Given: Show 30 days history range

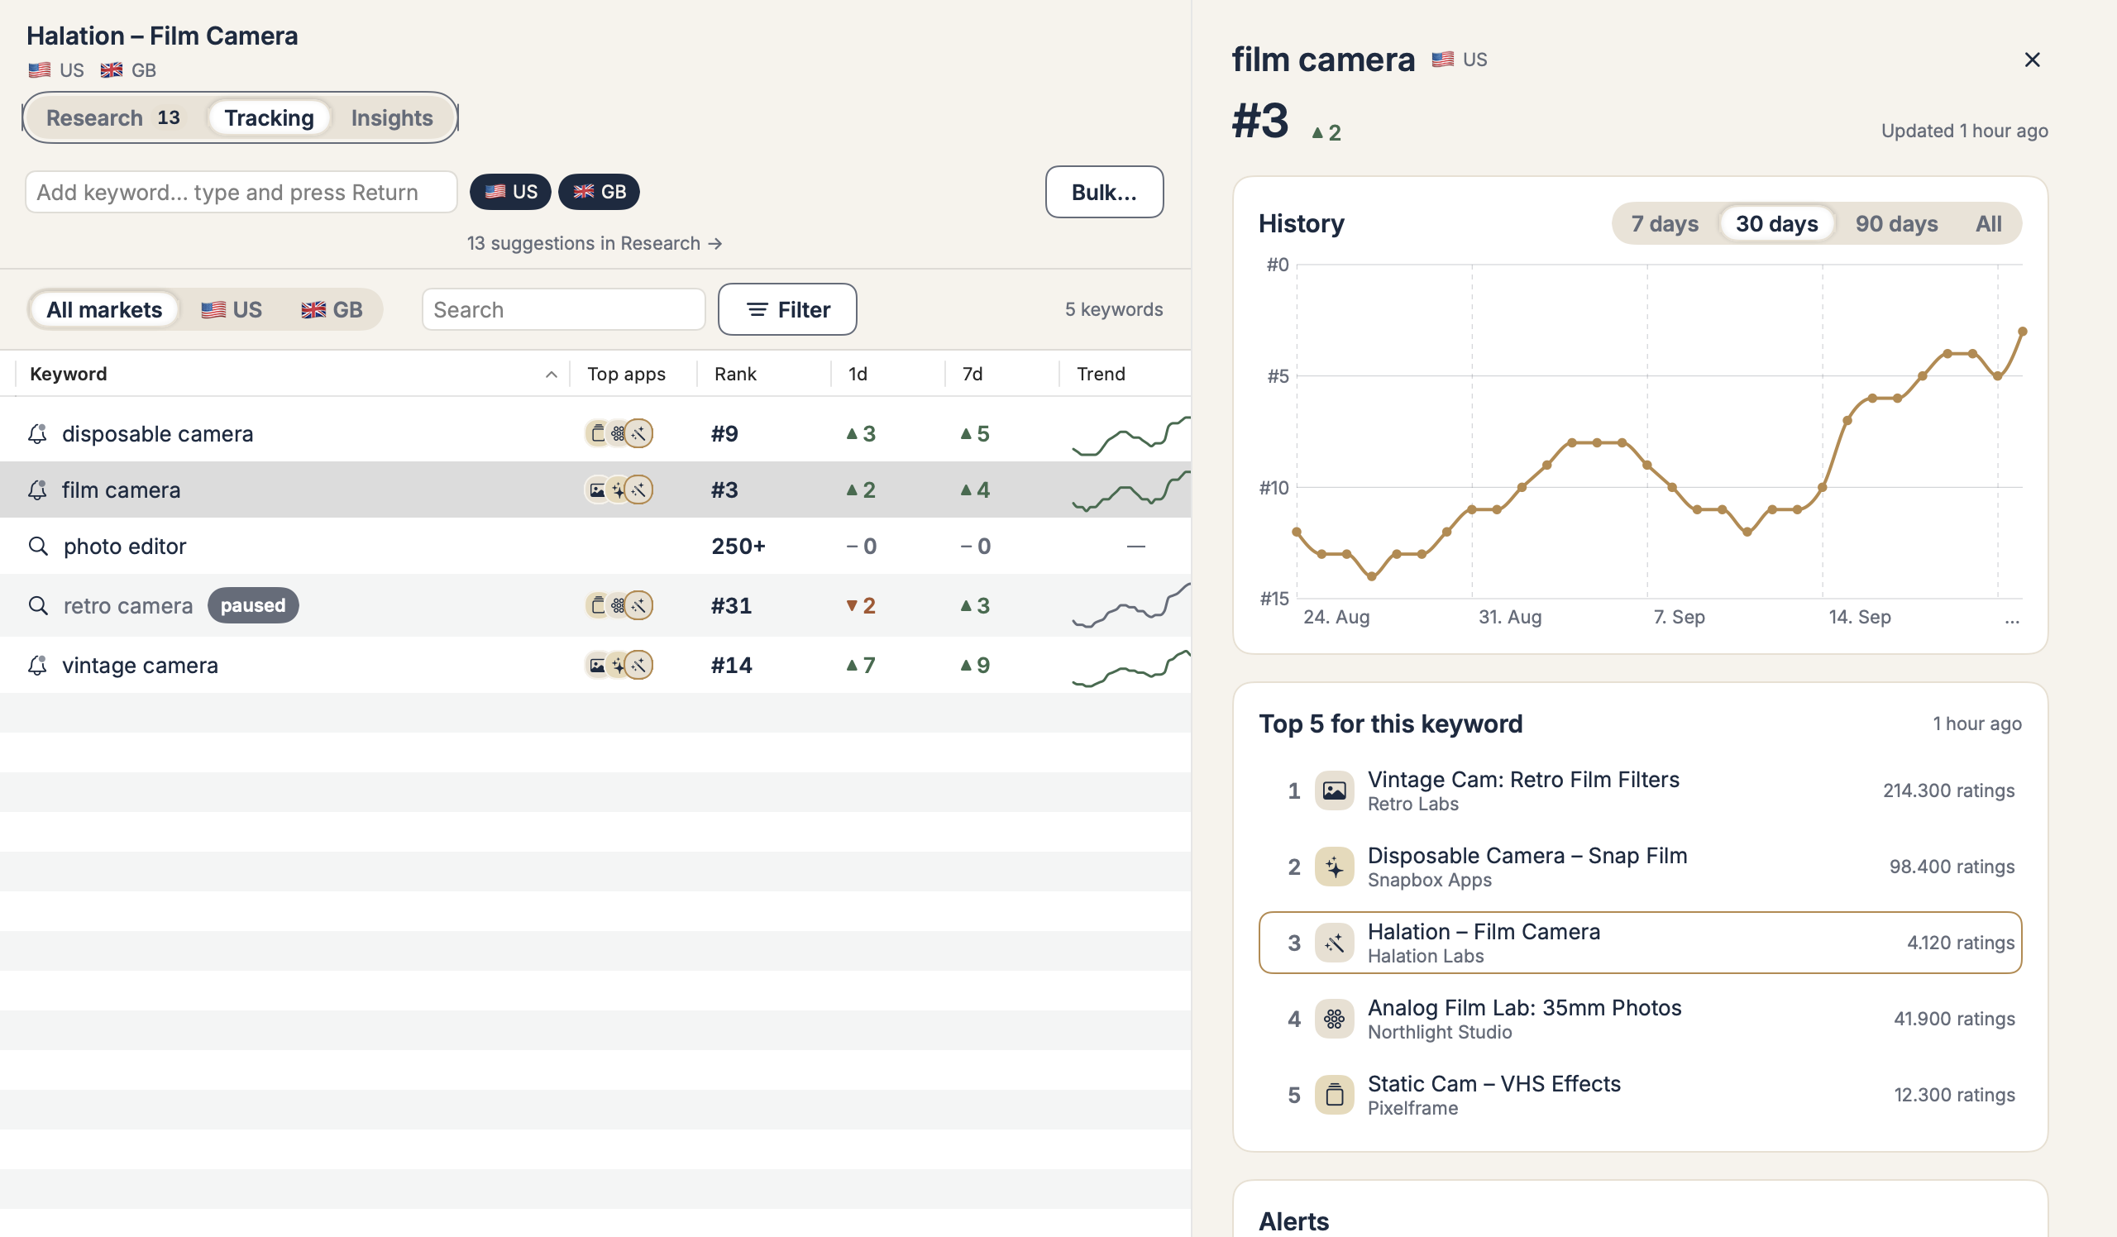Looking at the screenshot, I should 1777,223.
